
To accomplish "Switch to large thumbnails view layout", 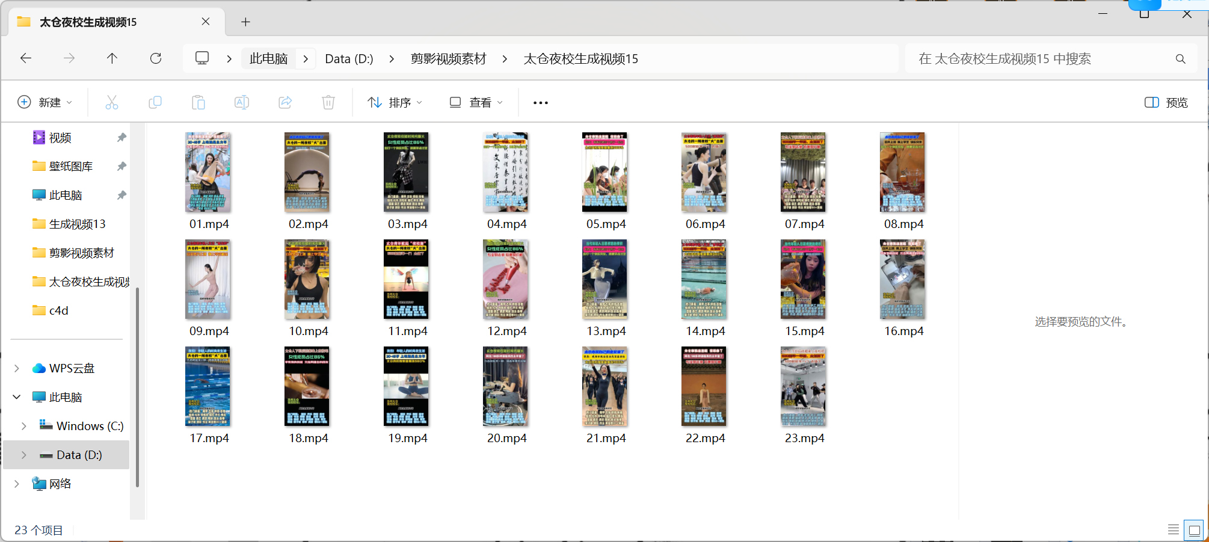I will (1194, 530).
